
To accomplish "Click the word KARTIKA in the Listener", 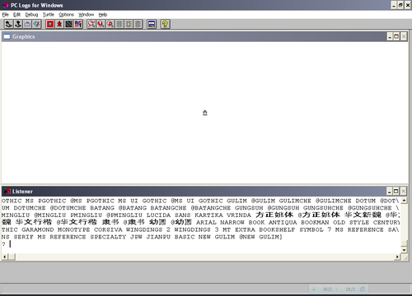I will tap(208, 215).
